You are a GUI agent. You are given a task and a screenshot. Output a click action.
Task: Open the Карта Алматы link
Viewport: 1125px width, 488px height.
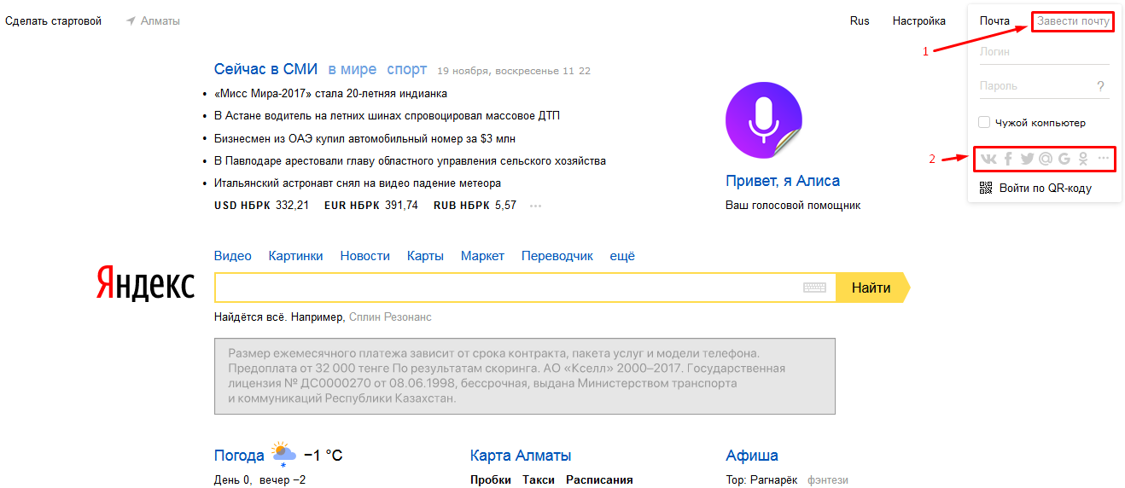coord(521,456)
